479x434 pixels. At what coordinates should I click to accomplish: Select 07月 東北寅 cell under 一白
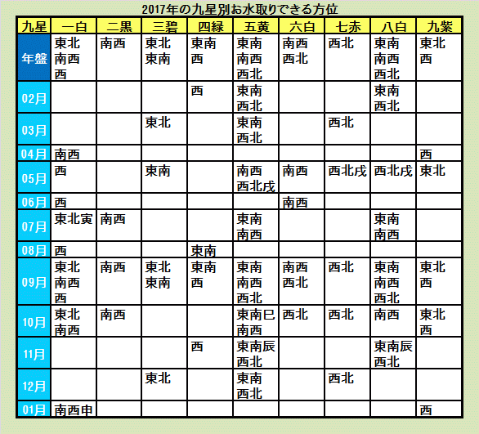coord(74,226)
